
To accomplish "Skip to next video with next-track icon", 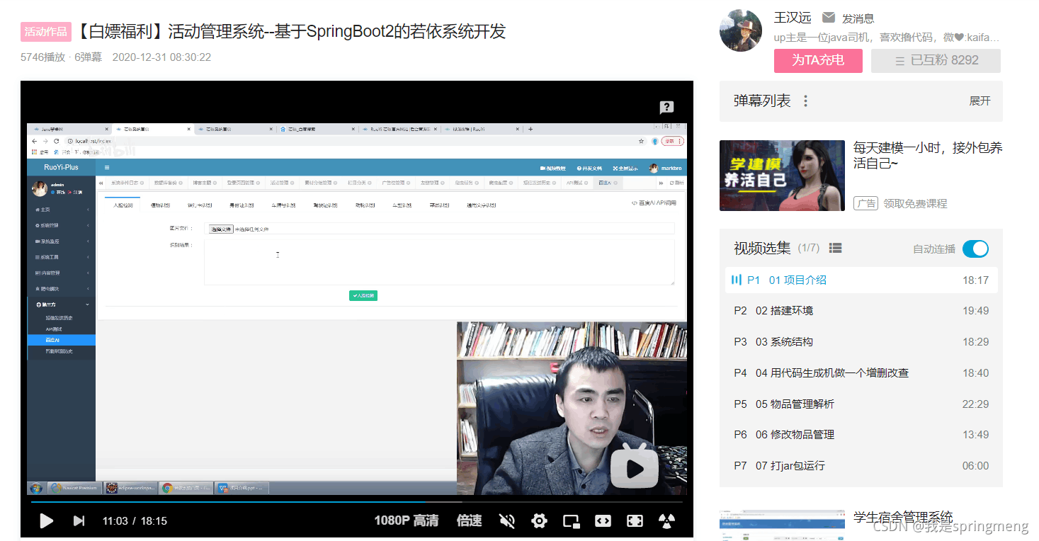I will (x=79, y=521).
